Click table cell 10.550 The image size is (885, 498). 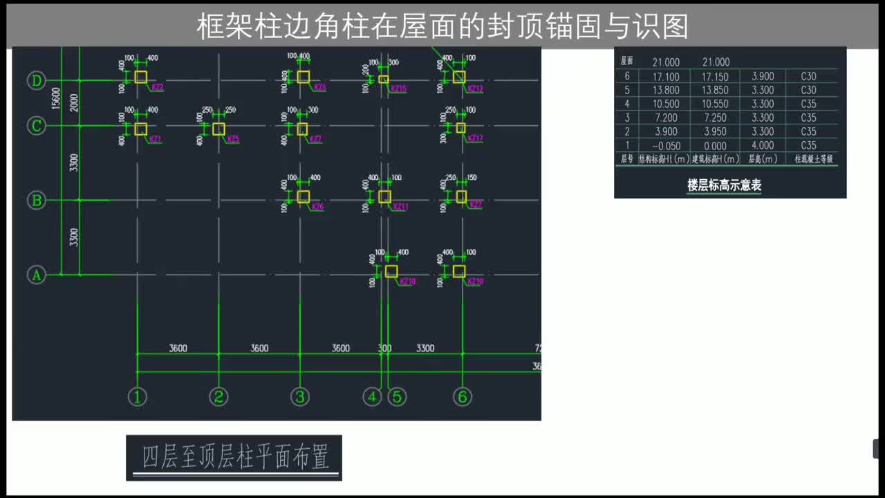(x=715, y=104)
